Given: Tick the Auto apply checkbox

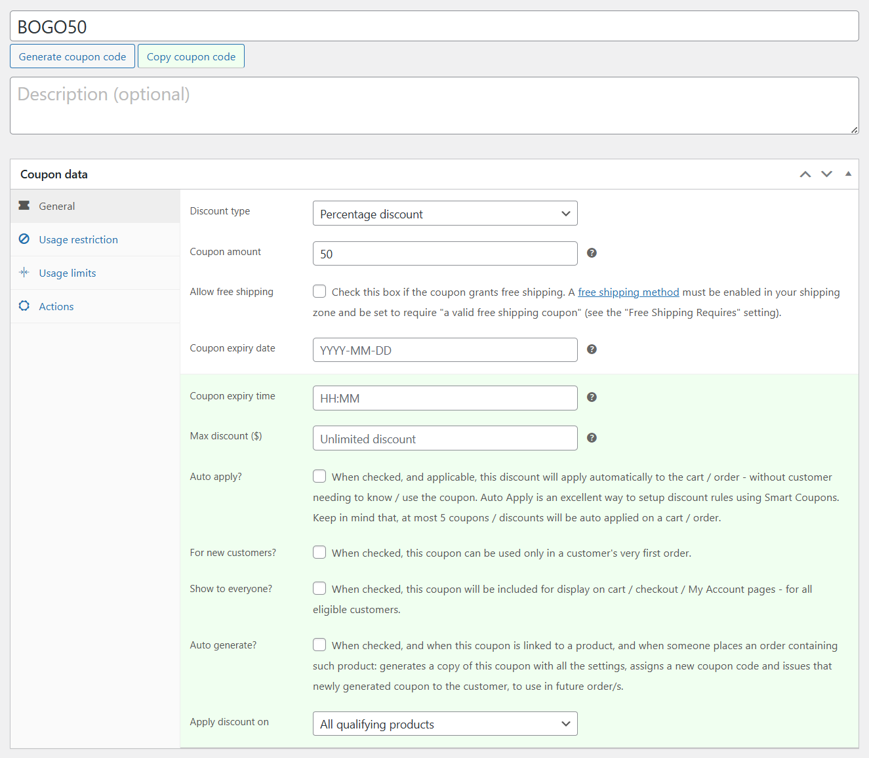Looking at the screenshot, I should [319, 476].
